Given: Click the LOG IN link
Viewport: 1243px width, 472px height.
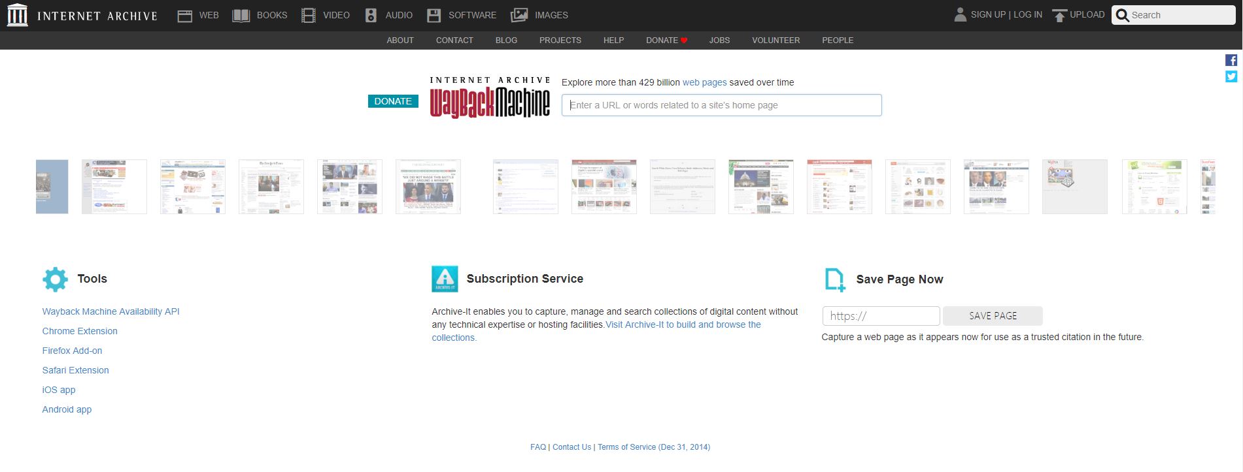Looking at the screenshot, I should [x=1028, y=14].
